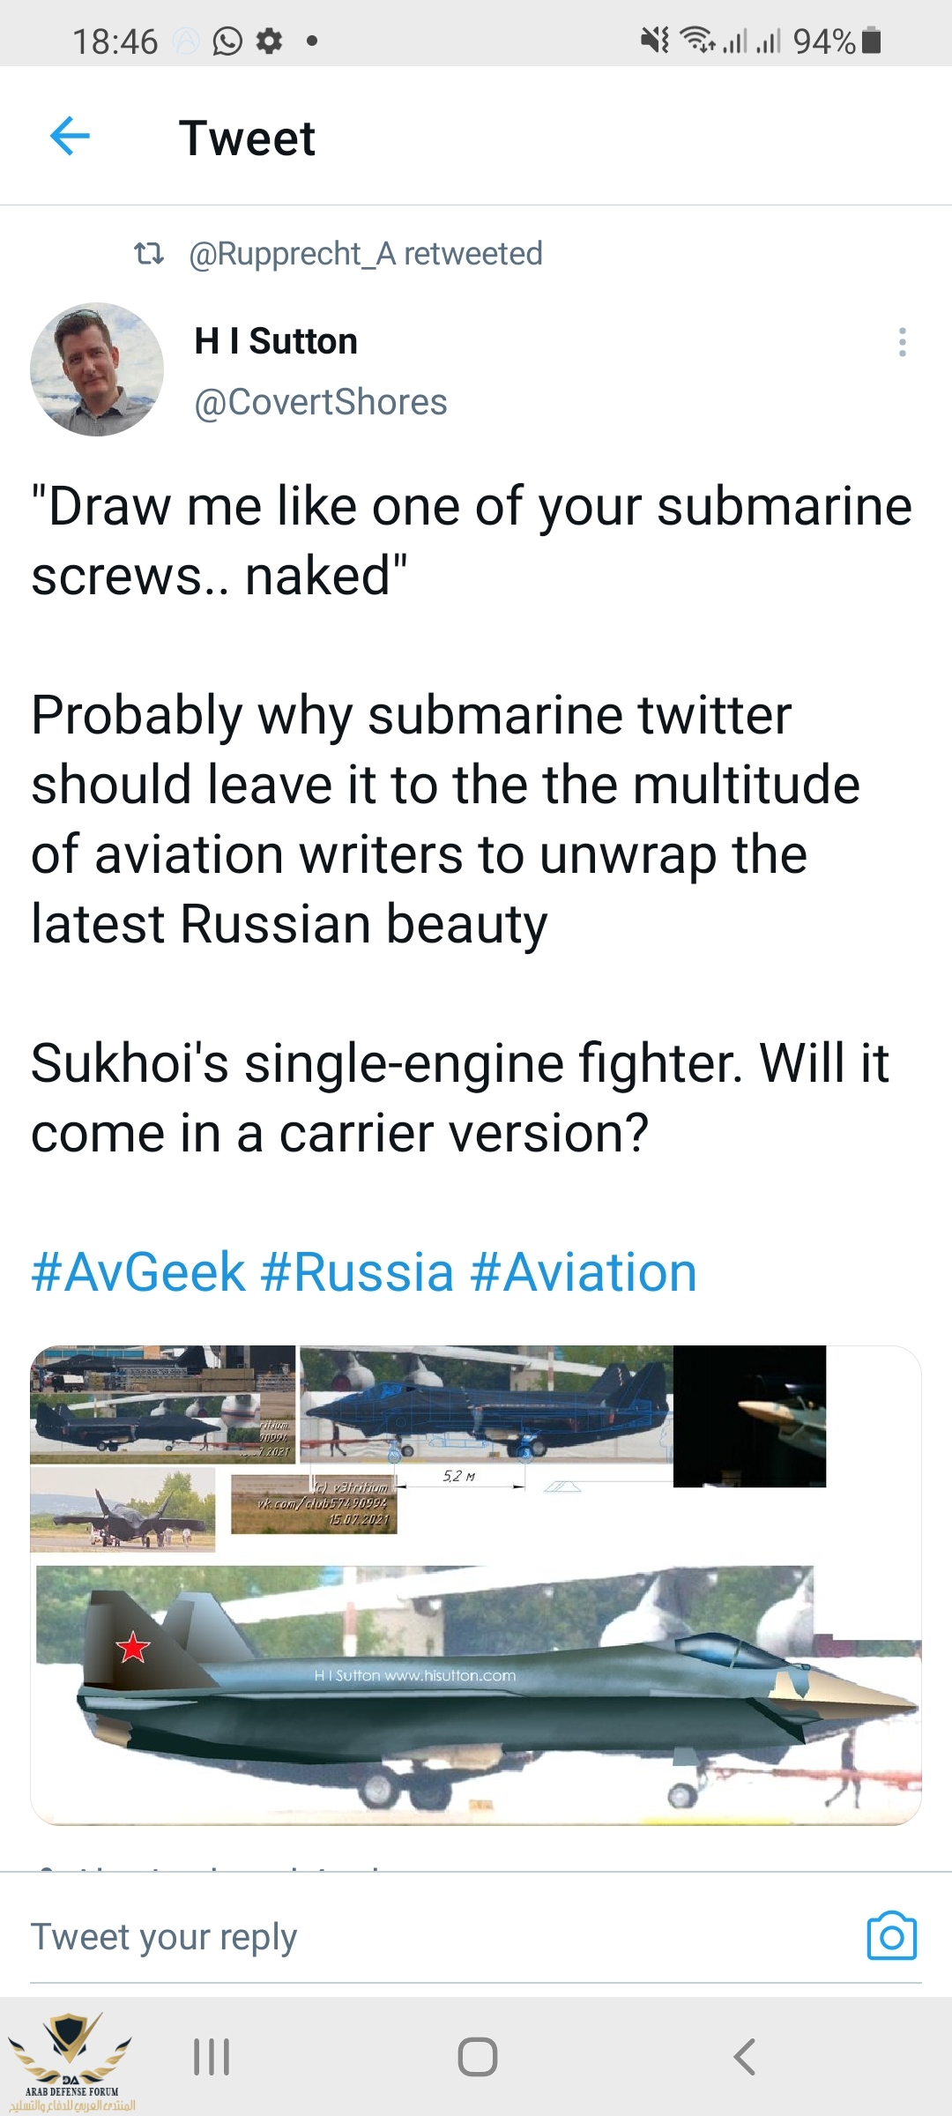The width and height of the screenshot is (952, 2116).
Task: Tap the @CovertShores handle
Action: (x=321, y=402)
